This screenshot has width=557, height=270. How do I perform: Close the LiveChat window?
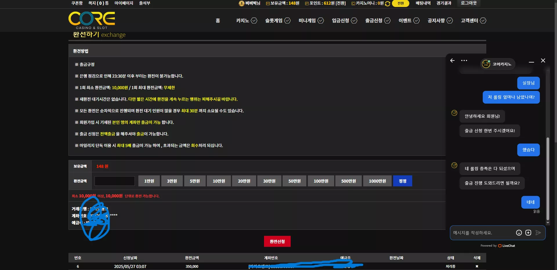pos(543,60)
